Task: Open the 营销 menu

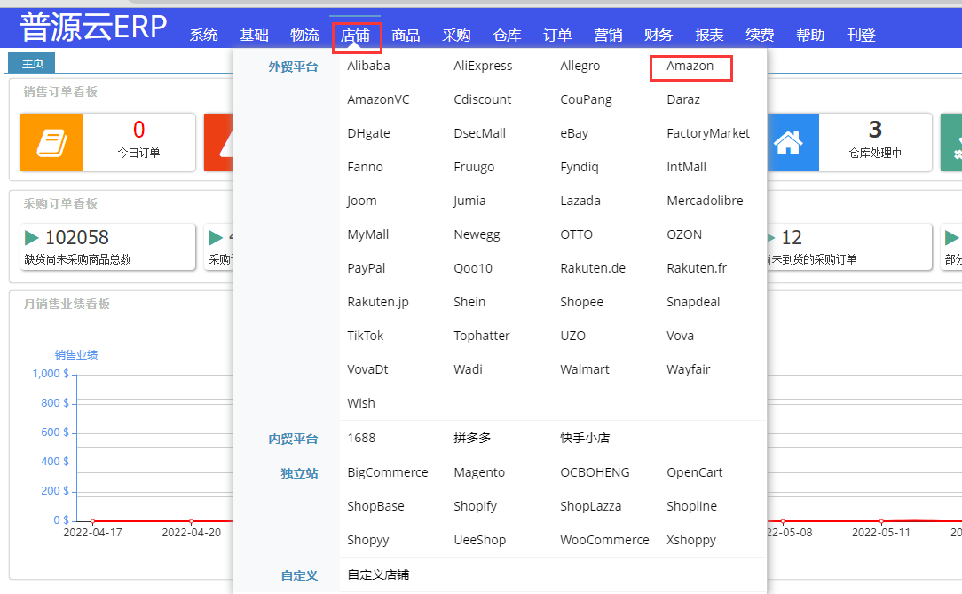Action: tap(608, 35)
